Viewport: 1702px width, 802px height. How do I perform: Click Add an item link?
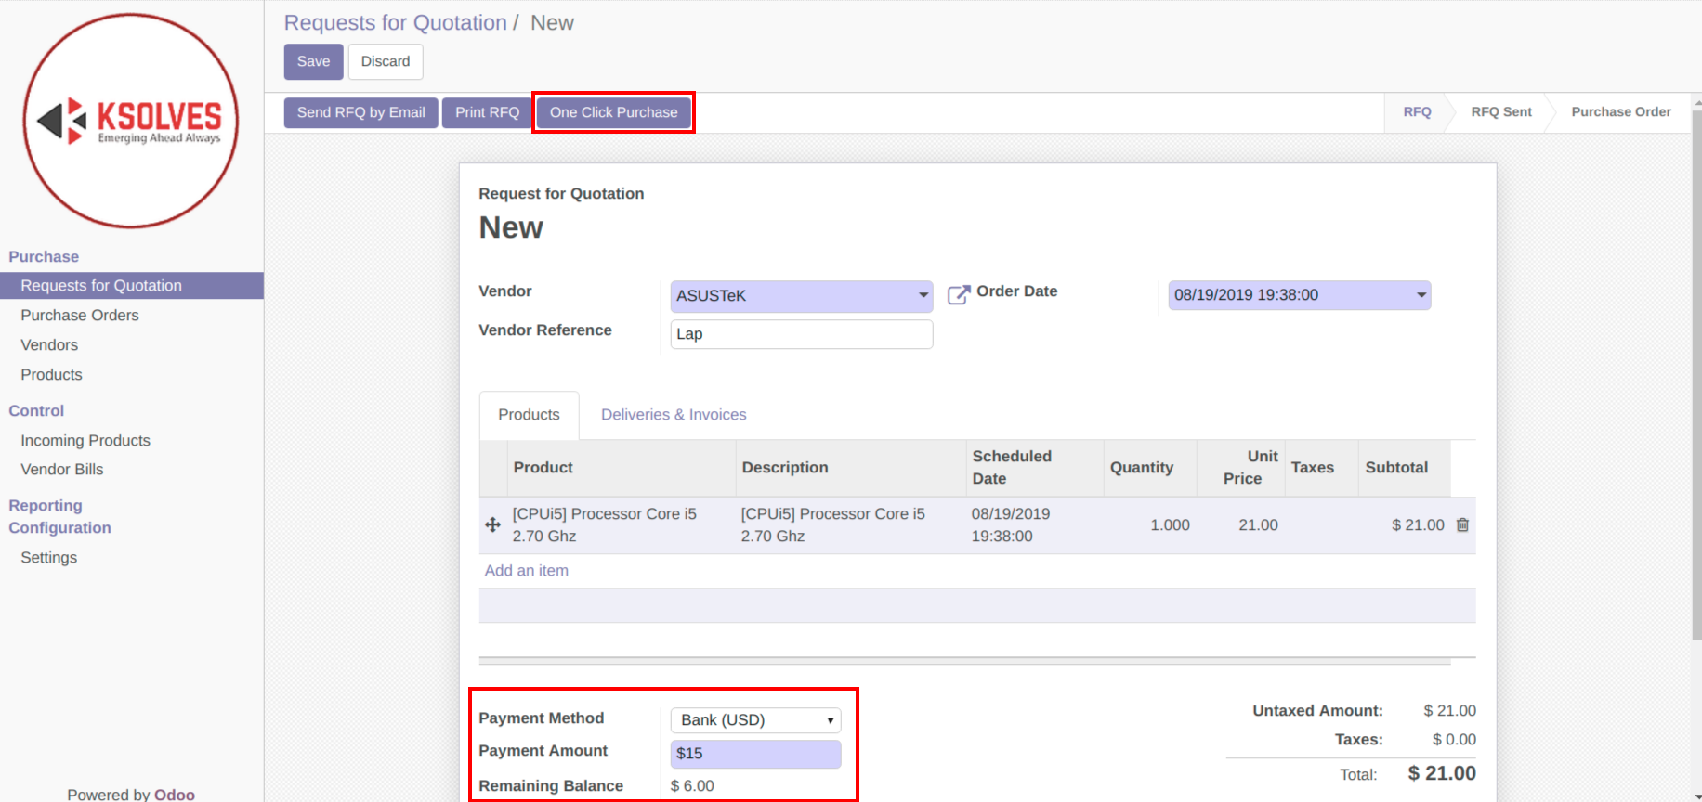point(526,571)
